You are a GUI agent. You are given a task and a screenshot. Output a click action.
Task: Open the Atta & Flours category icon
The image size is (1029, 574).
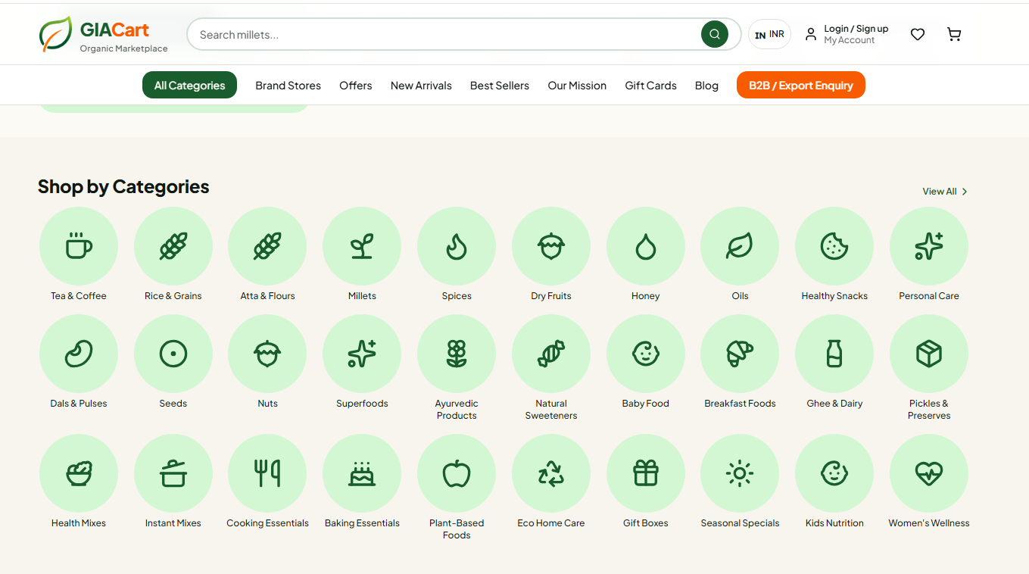pos(267,246)
